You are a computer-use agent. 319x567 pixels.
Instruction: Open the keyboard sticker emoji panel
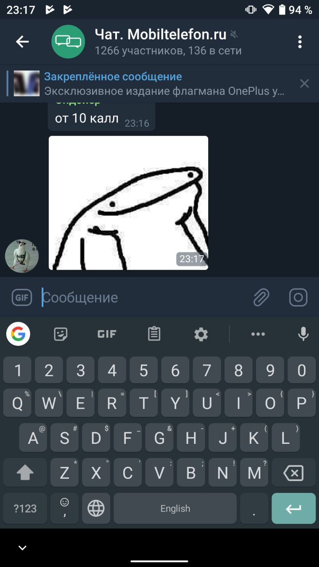click(x=61, y=334)
